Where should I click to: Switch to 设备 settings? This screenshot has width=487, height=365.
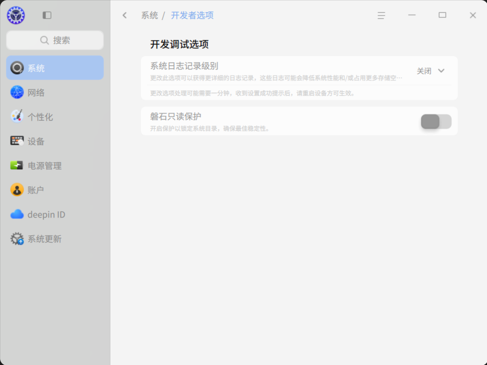(55, 141)
